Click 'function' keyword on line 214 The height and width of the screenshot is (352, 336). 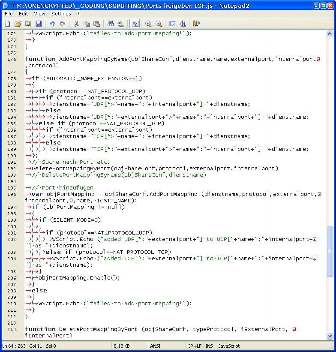[40, 329]
